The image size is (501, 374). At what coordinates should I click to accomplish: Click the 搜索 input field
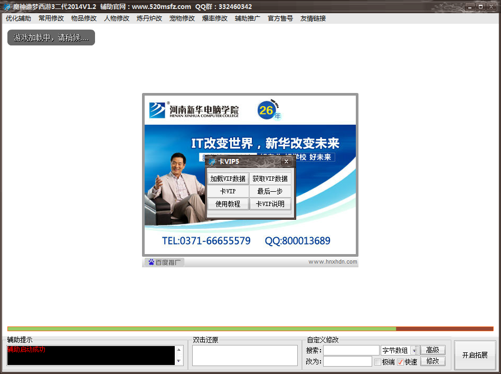click(x=351, y=350)
